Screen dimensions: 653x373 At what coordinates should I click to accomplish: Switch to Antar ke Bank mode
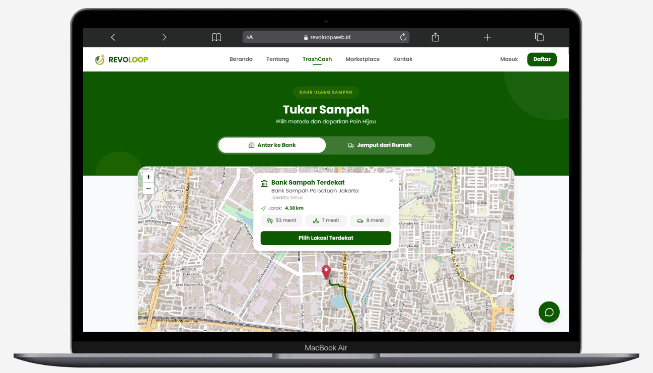point(272,145)
